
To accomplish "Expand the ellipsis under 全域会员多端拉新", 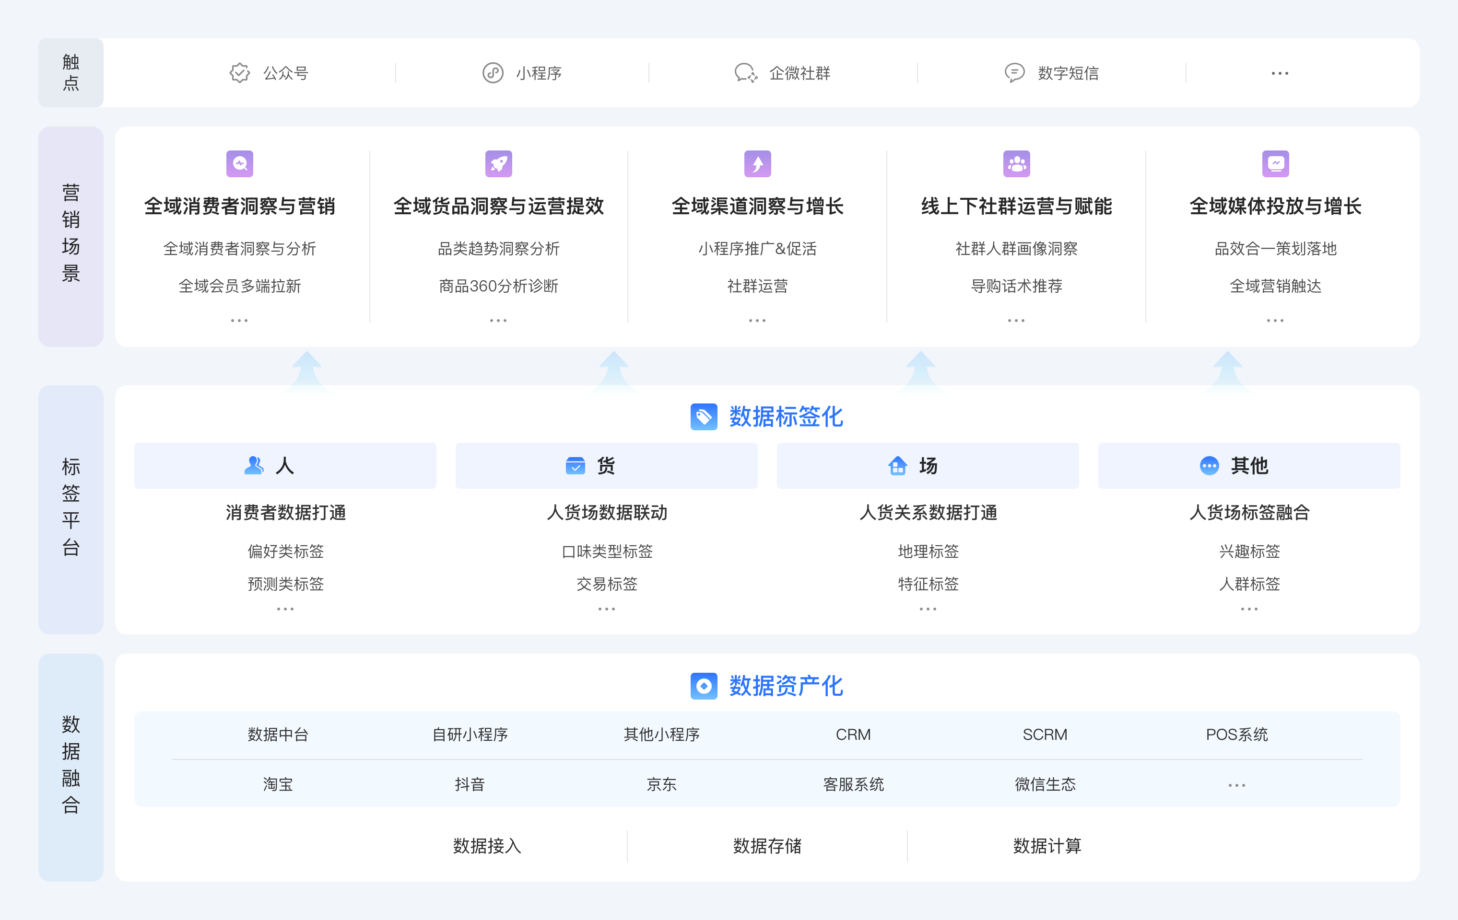I will [x=239, y=321].
